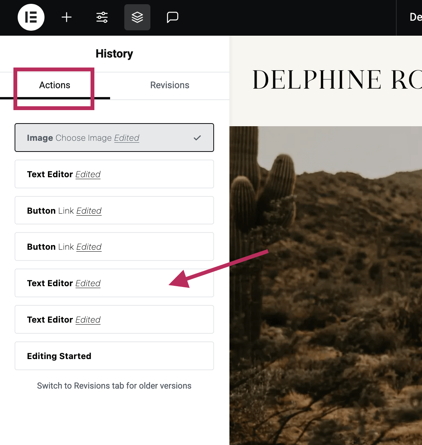Toggle the Structure layers icon
The width and height of the screenshot is (422, 445).
137,17
